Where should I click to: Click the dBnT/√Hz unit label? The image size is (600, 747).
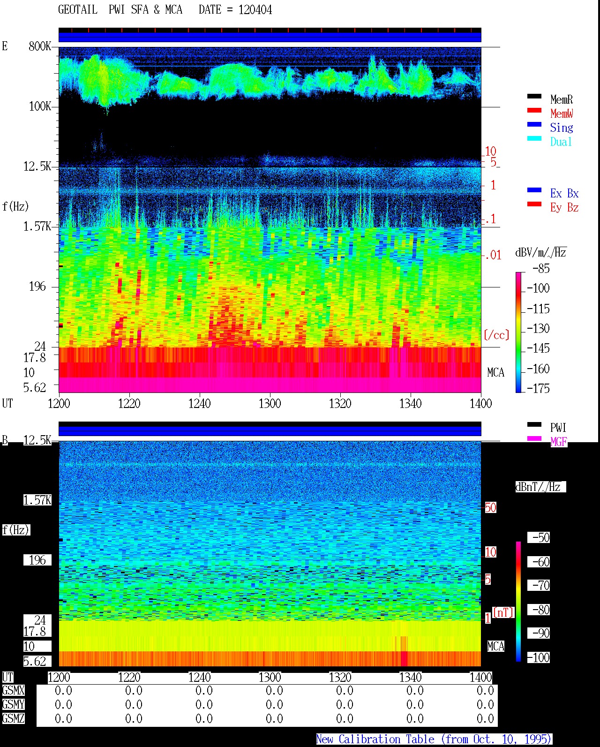pos(540,487)
